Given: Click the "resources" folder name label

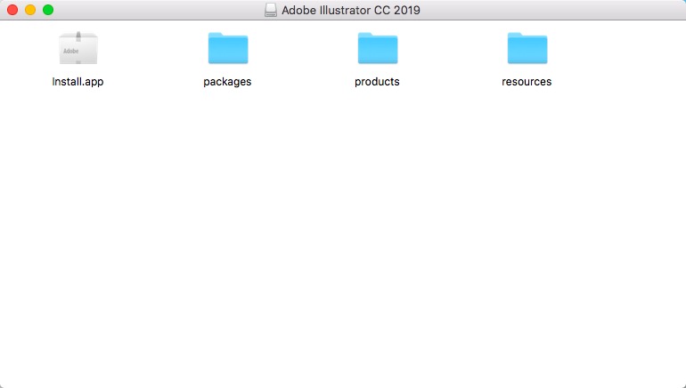Looking at the screenshot, I should [527, 82].
